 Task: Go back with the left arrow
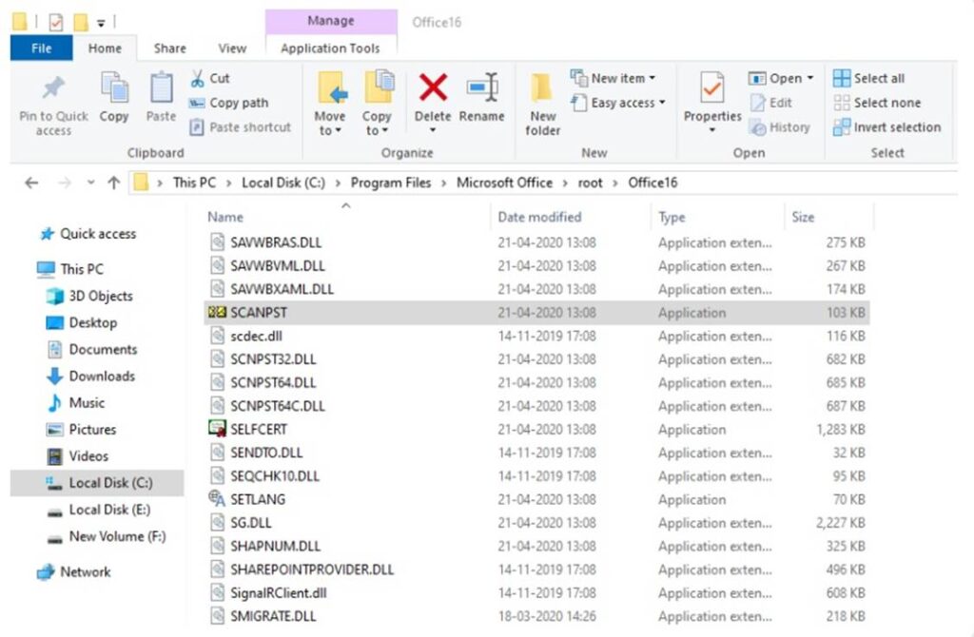31,183
